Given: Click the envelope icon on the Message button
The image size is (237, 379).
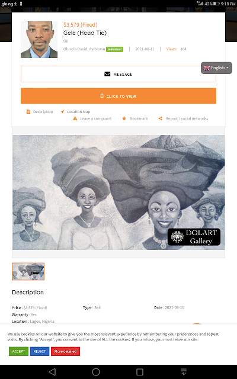Looking at the screenshot, I should click(x=107, y=74).
